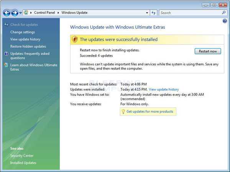Expand the arrow after Control Panel breadcrumb
230x172 pixels.
58,13
